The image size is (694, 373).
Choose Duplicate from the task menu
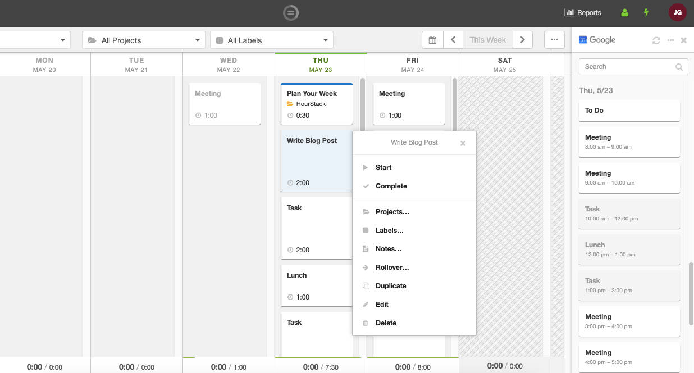click(x=391, y=286)
